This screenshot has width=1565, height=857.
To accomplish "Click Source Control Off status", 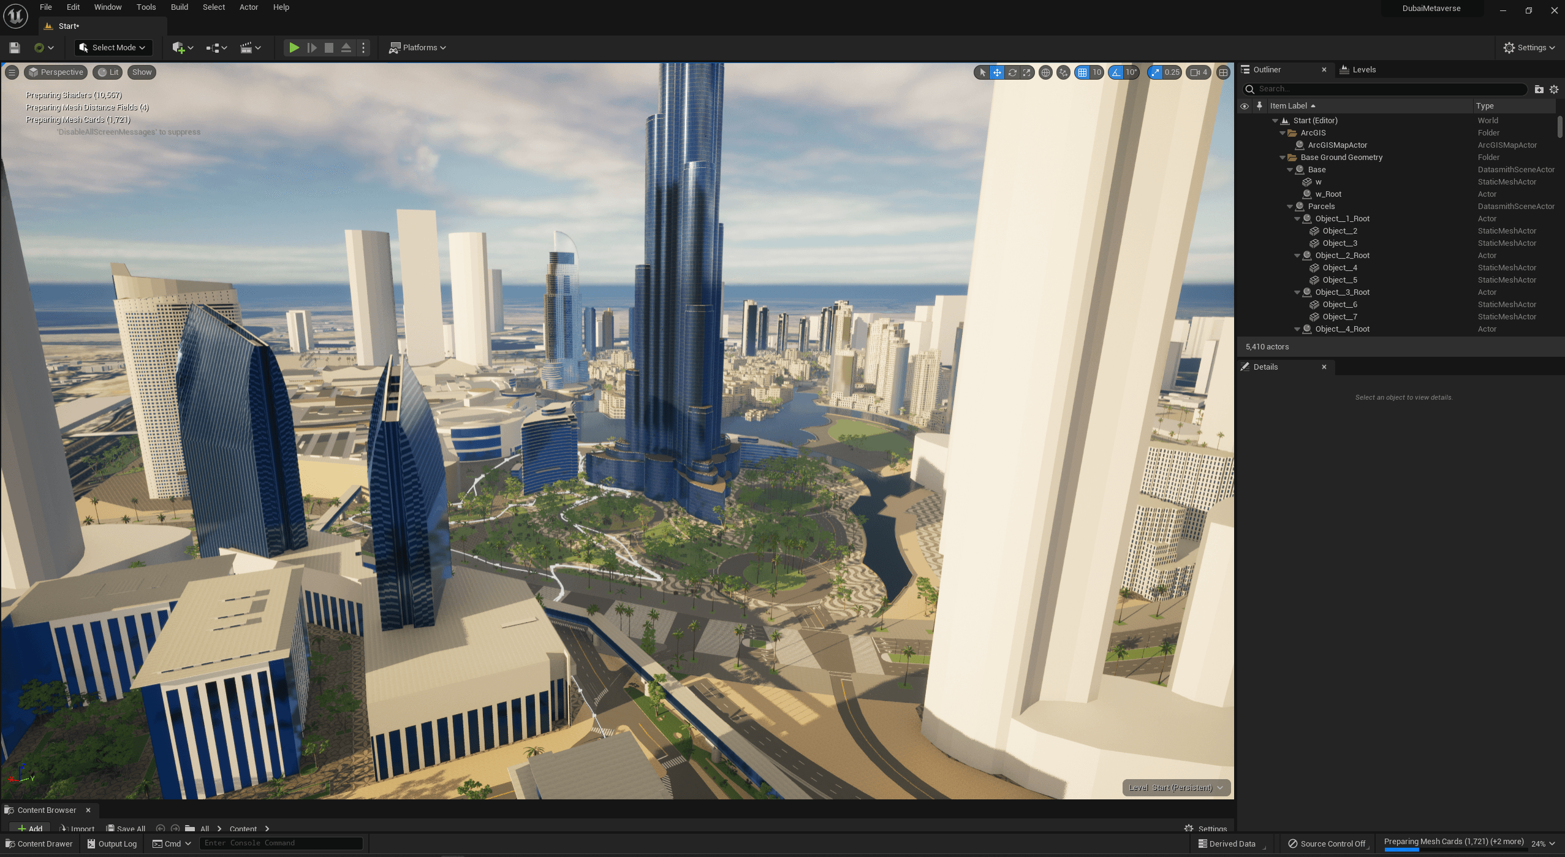I will coord(1327,844).
